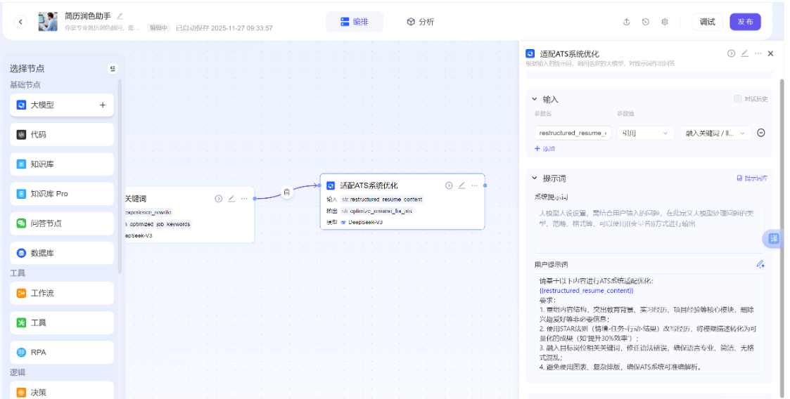Screen dimensions: 790x399
Task: Collapse the 输入 section
Action: tap(534, 99)
